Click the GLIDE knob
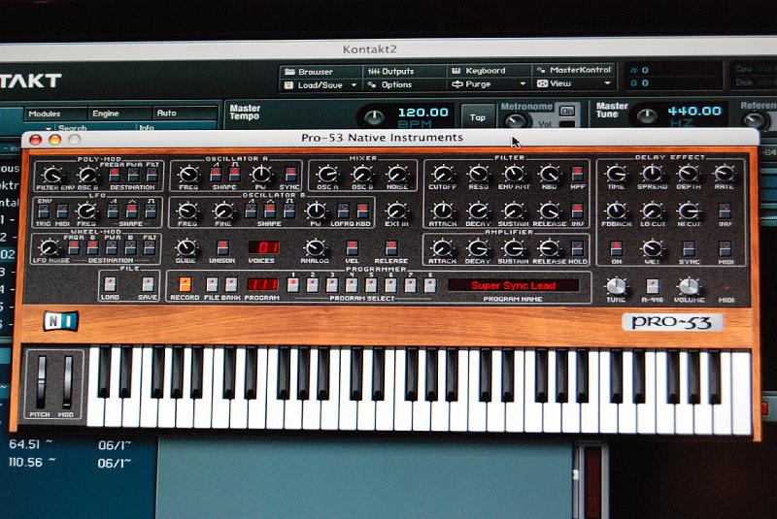Viewport: 777px width, 519px height. click(186, 247)
